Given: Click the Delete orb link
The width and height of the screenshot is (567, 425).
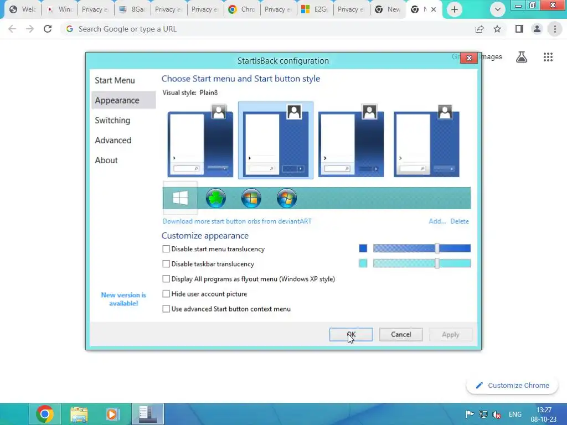Looking at the screenshot, I should tap(460, 221).
